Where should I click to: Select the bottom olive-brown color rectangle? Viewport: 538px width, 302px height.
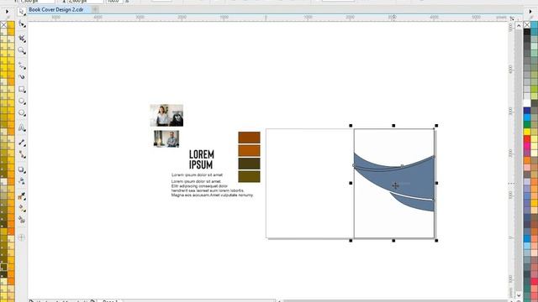click(249, 176)
